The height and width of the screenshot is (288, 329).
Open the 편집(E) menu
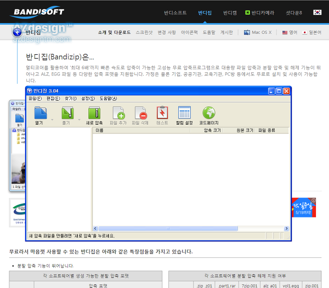click(53, 99)
